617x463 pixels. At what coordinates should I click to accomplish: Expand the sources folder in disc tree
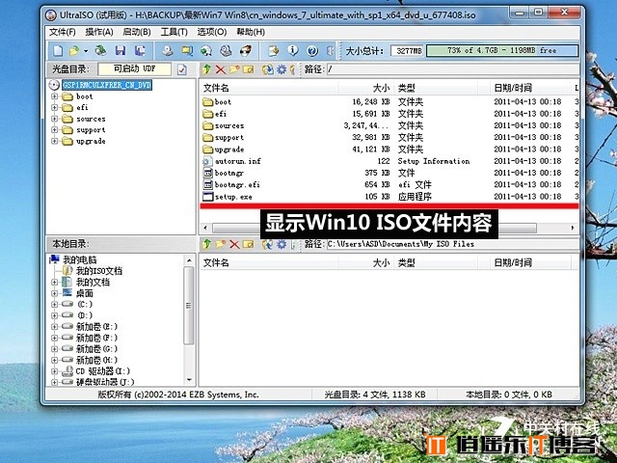point(54,119)
